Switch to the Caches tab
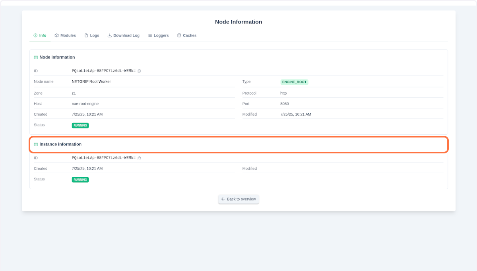477x271 pixels. pyautogui.click(x=187, y=35)
